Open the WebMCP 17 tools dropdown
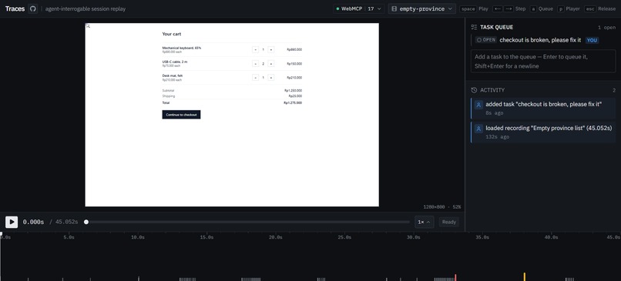This screenshot has height=281, width=621. tap(358, 8)
